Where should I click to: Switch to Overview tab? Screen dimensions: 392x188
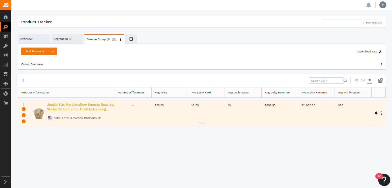pyautogui.click(x=34, y=39)
